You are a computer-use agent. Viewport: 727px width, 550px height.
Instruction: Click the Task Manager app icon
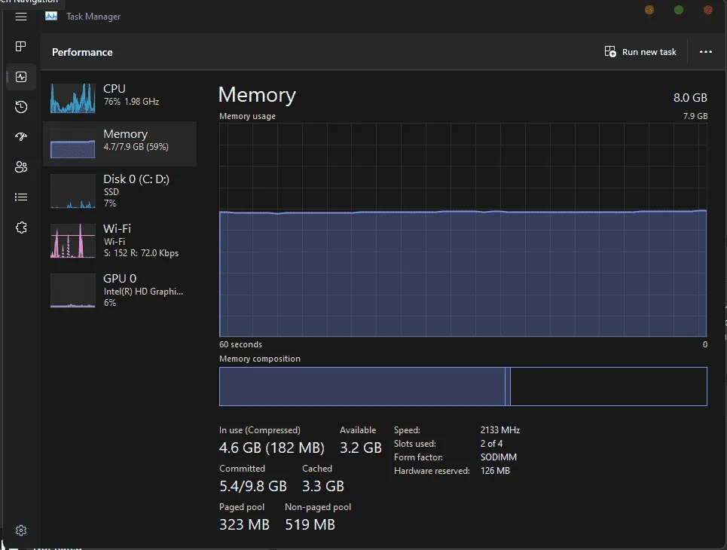[x=51, y=17]
